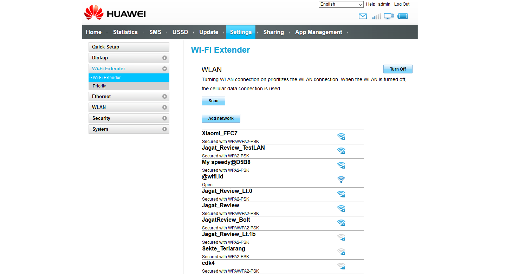Click the Log Out link
Screen dimensions: 506x274
[402, 4]
